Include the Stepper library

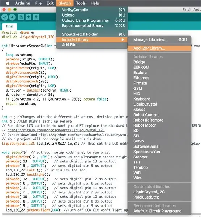coord(159,157)
